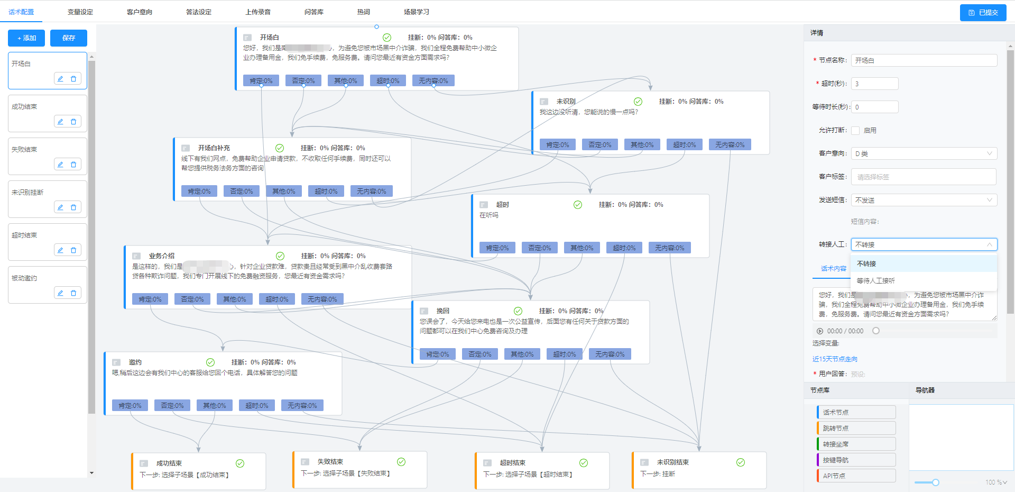The image size is (1015, 492).
Task: Click the edit pencil icon for 开场白 scene
Action: tap(60, 79)
